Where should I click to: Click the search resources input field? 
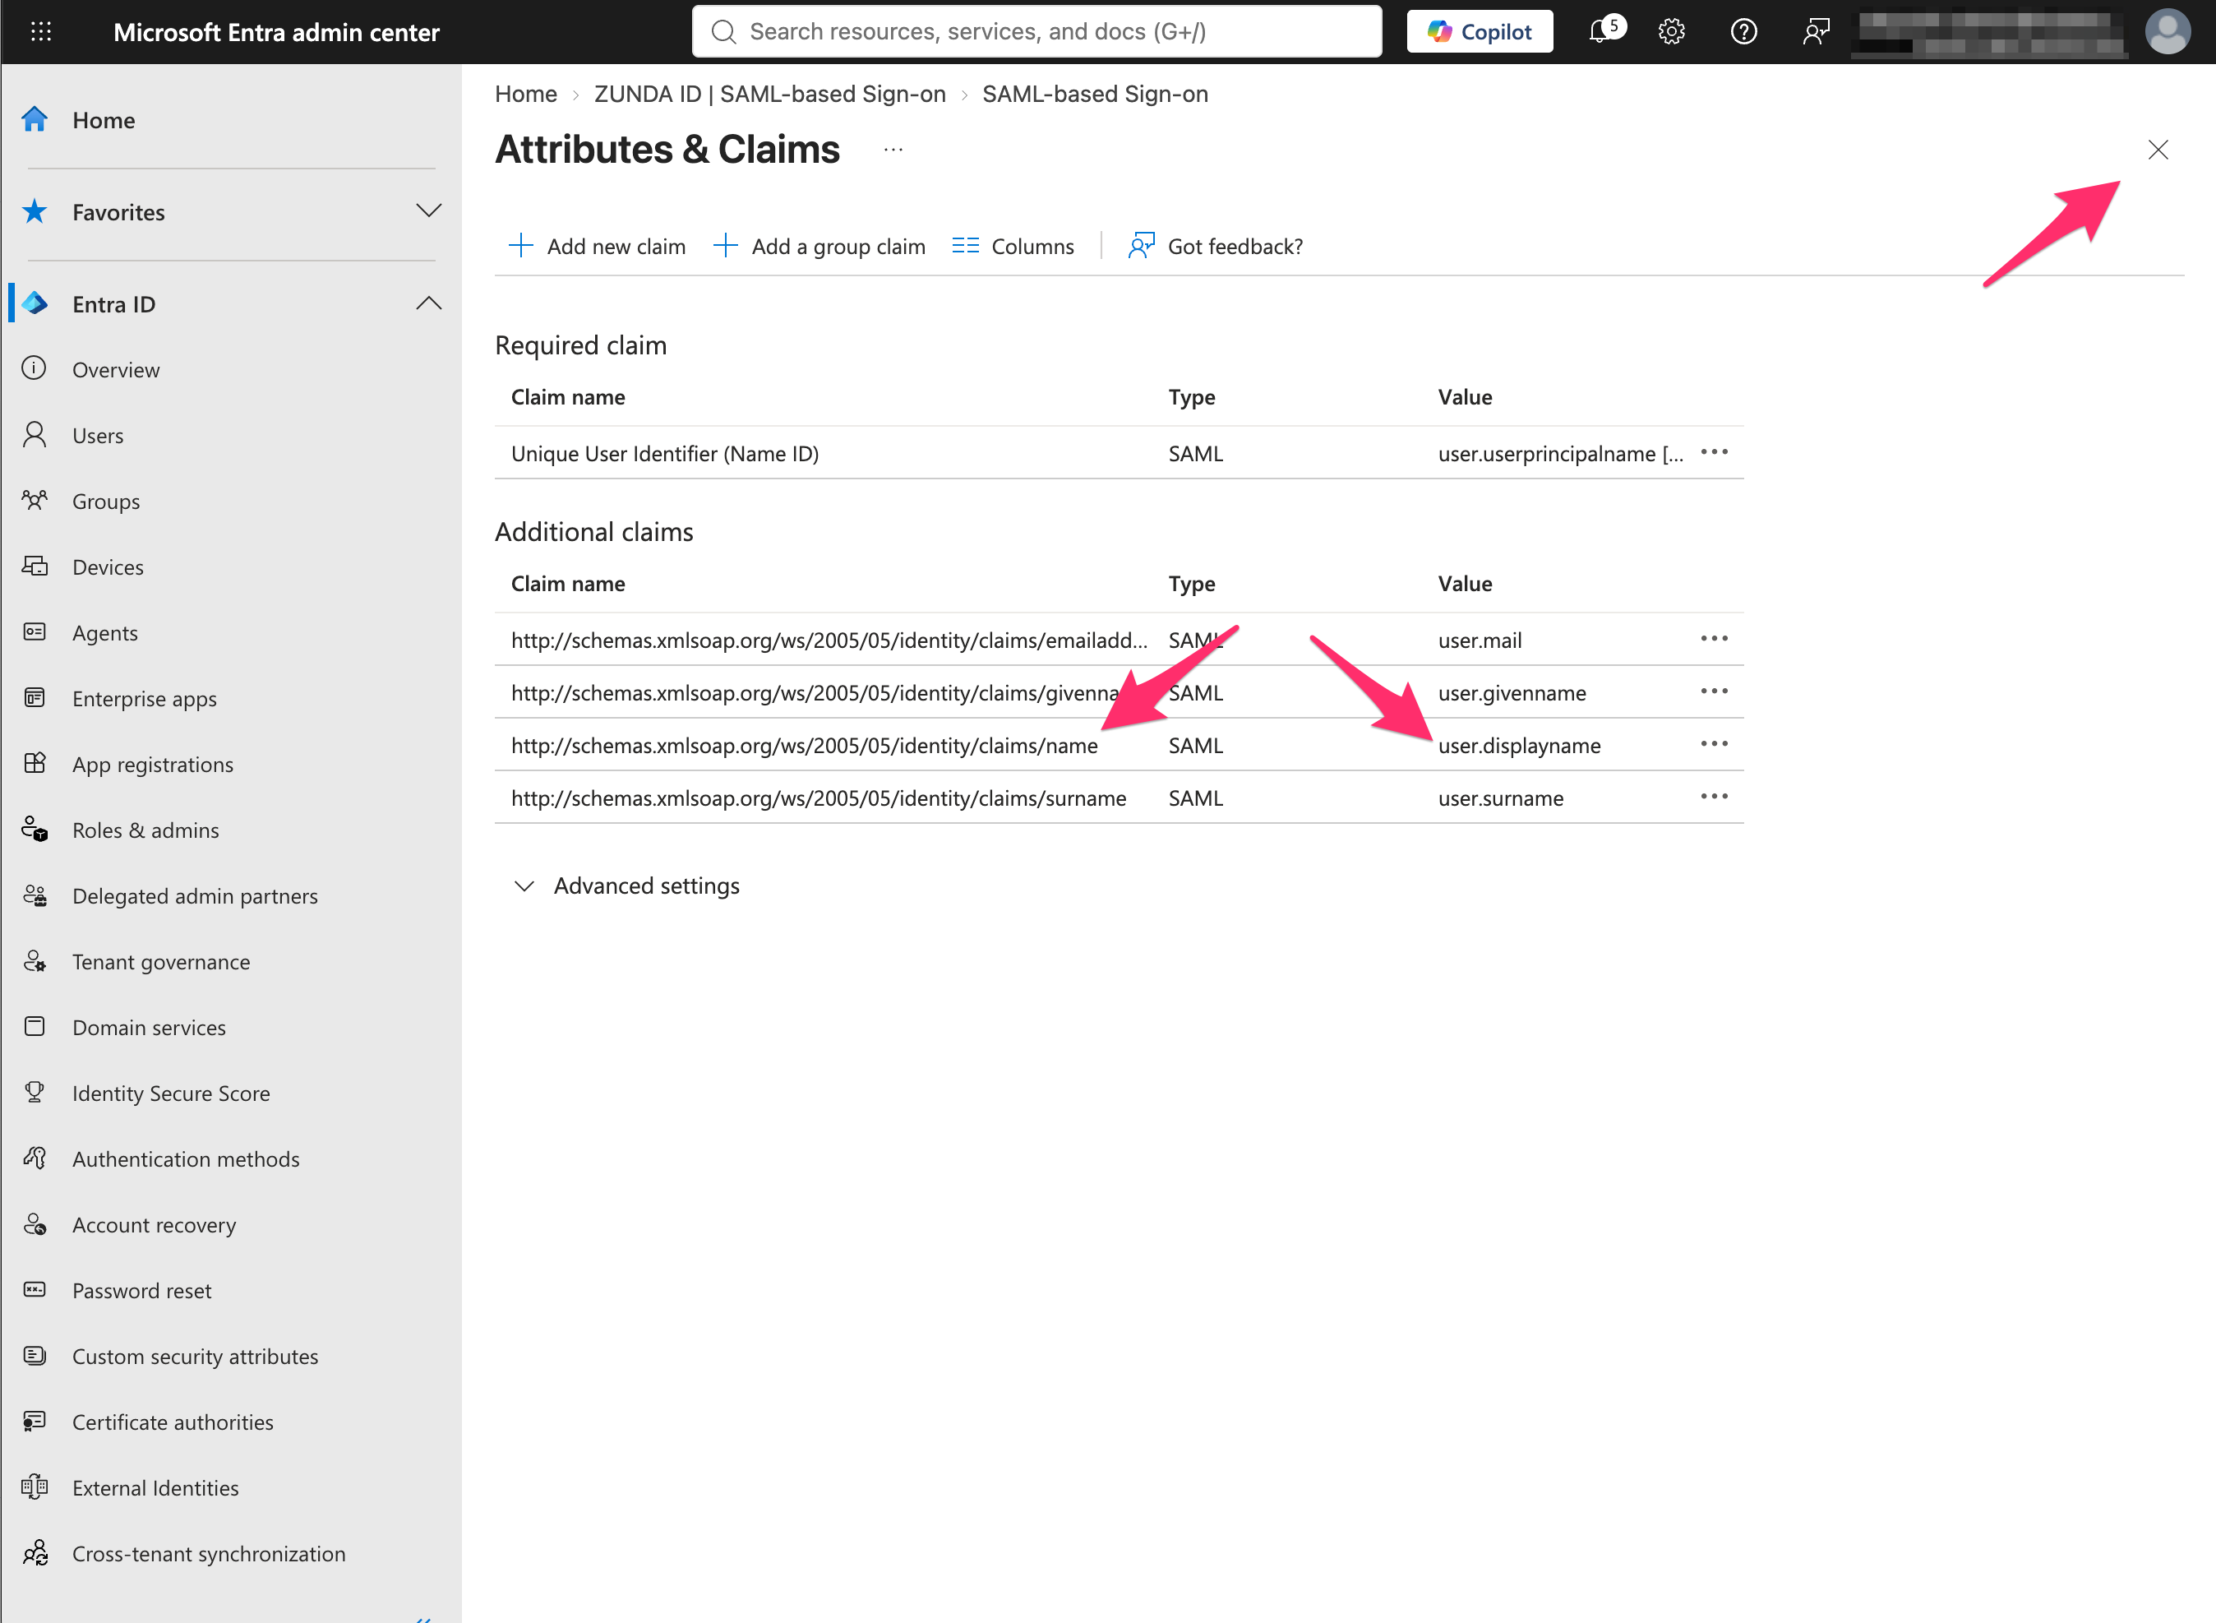pyautogui.click(x=1036, y=31)
